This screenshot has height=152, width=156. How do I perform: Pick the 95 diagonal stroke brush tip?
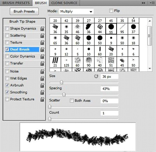click(x=122, y=29)
